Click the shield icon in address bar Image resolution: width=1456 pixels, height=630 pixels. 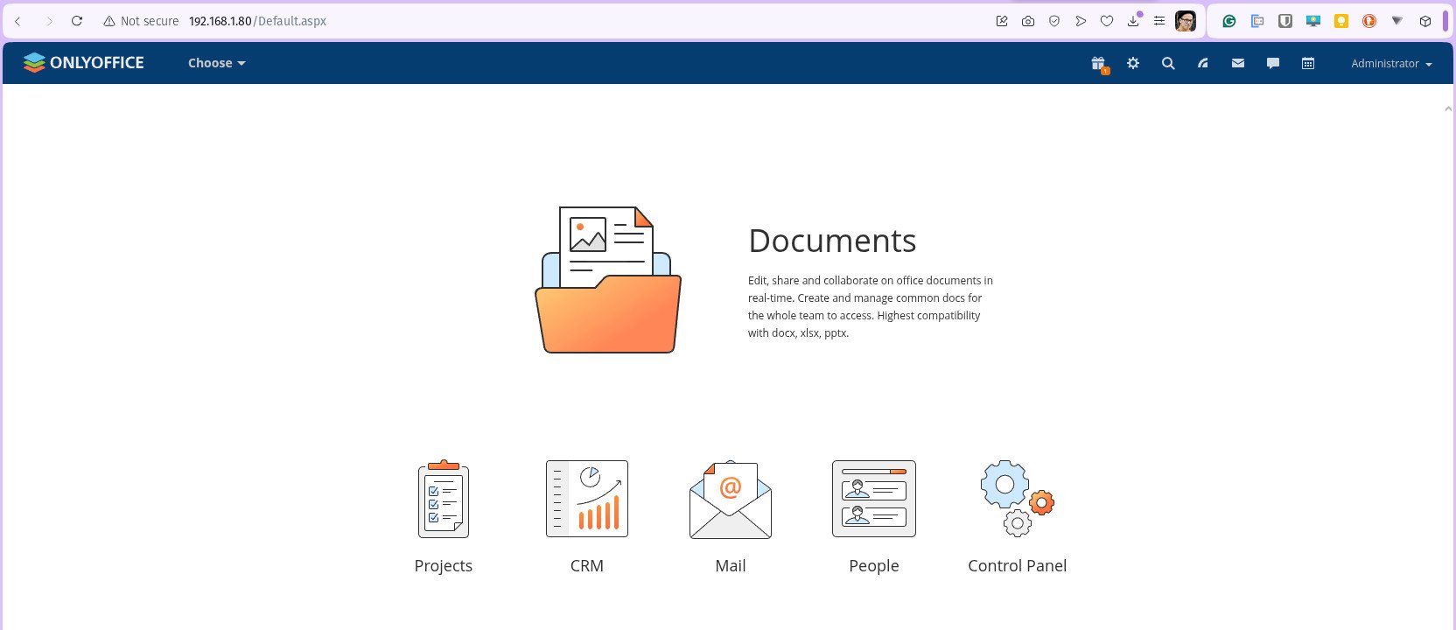(x=1054, y=21)
